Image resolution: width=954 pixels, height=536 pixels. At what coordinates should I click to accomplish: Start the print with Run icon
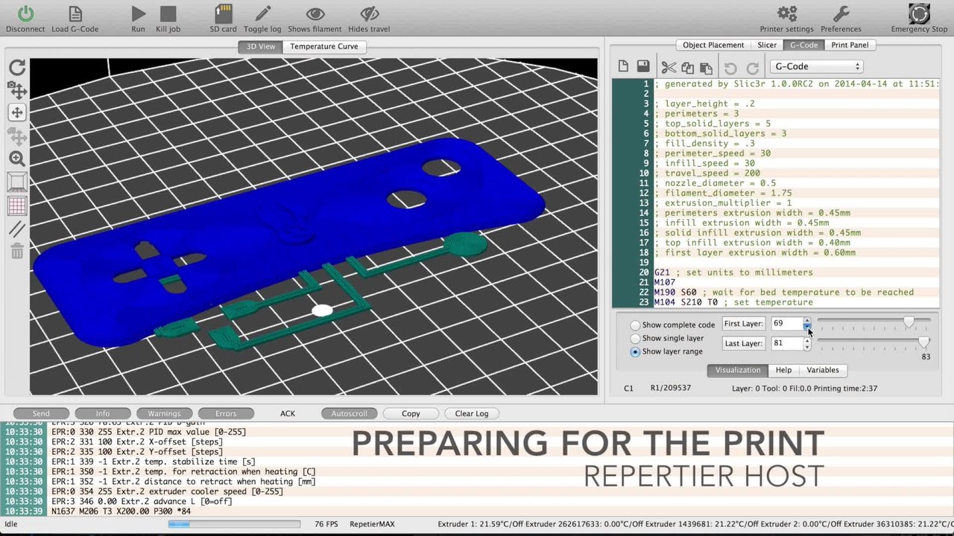(138, 13)
